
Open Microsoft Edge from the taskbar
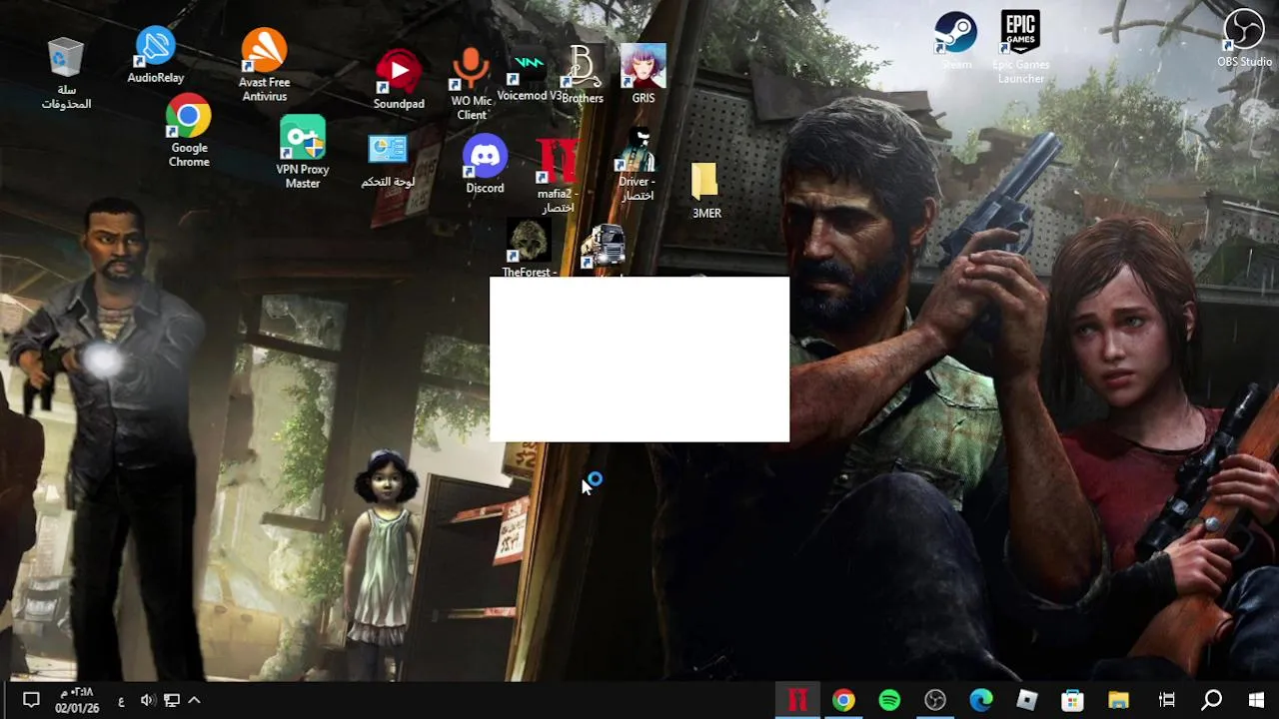pos(981,700)
